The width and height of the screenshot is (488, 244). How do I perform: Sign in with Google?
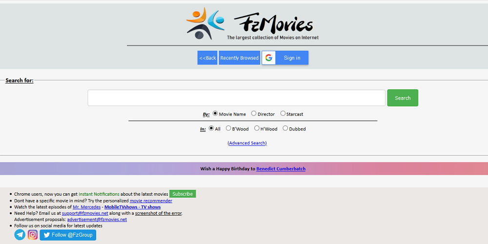(285, 58)
